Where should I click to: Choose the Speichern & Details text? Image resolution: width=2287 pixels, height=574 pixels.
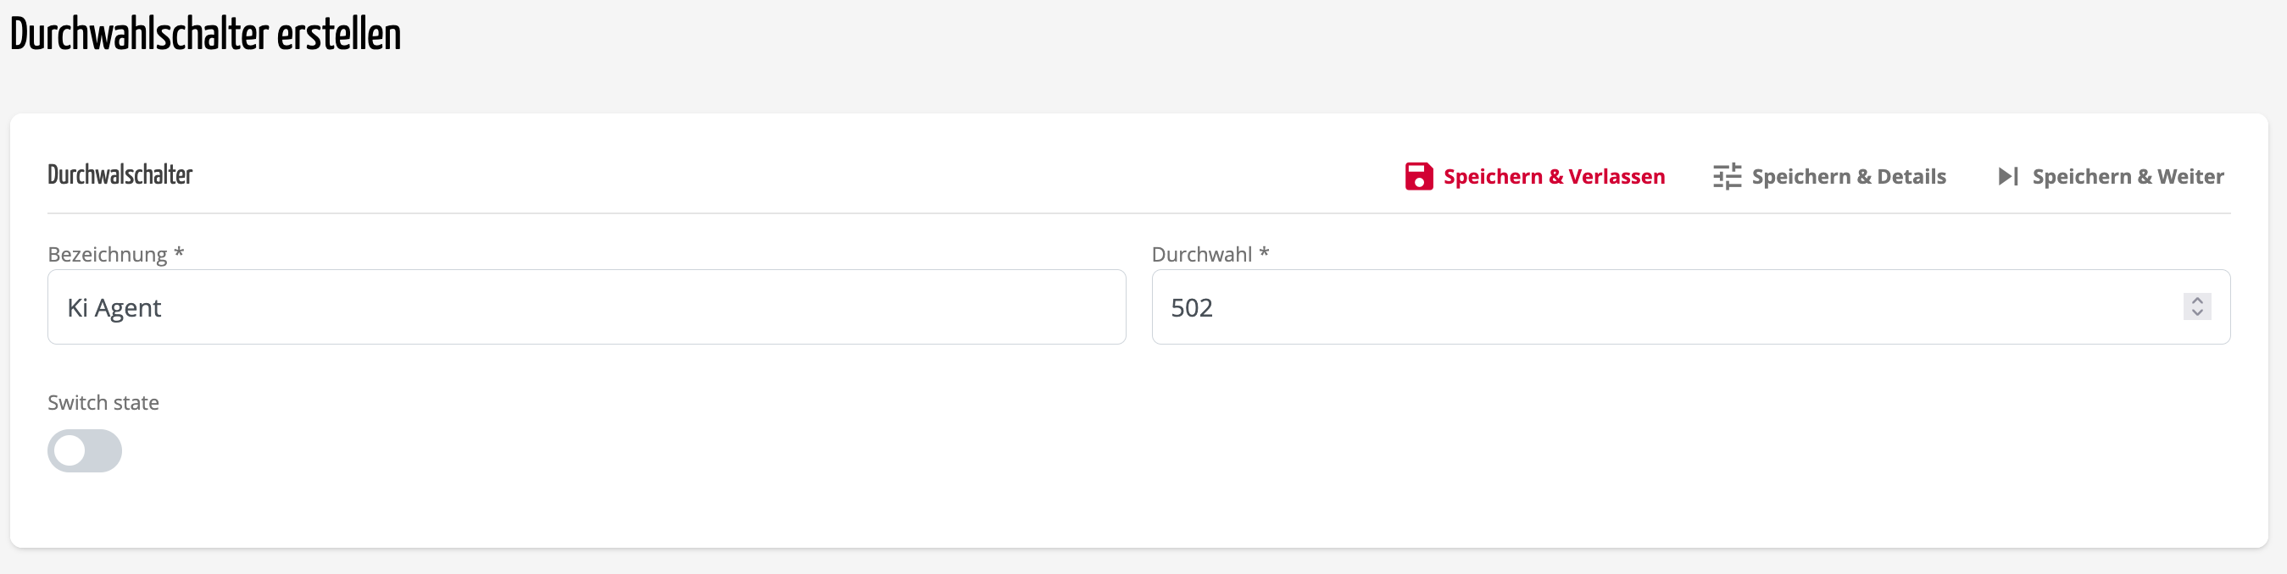pos(1849,177)
